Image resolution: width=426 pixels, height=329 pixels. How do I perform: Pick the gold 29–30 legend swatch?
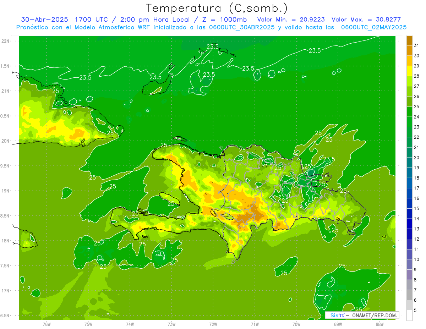tap(409, 61)
